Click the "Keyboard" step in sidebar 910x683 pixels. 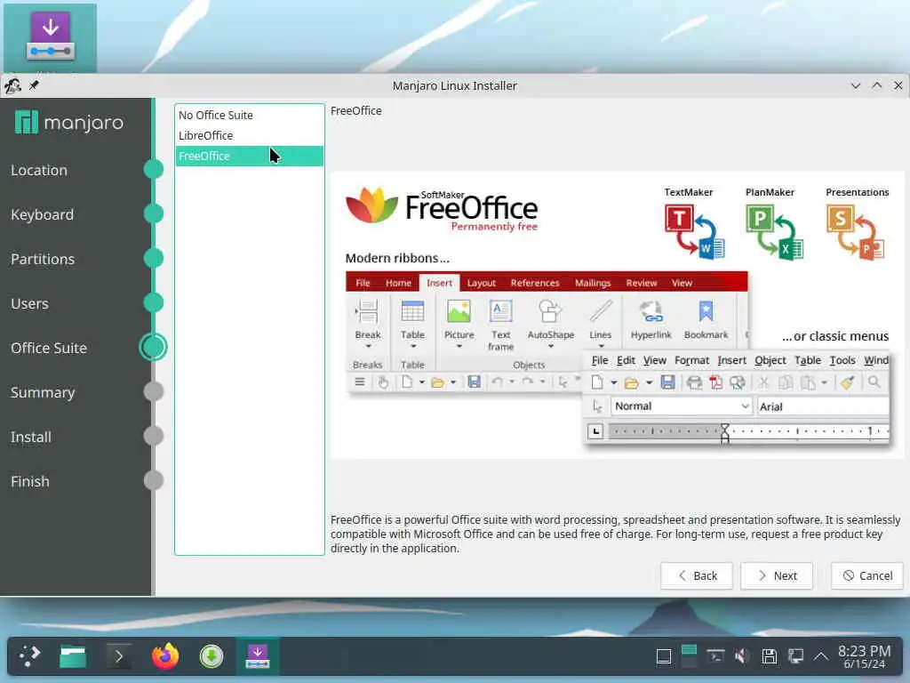tap(43, 214)
